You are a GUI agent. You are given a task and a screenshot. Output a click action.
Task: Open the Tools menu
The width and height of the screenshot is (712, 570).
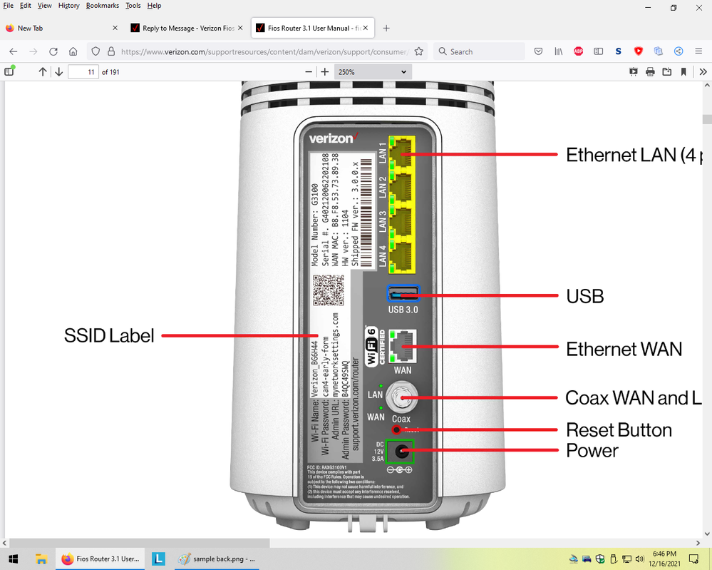pyautogui.click(x=133, y=6)
